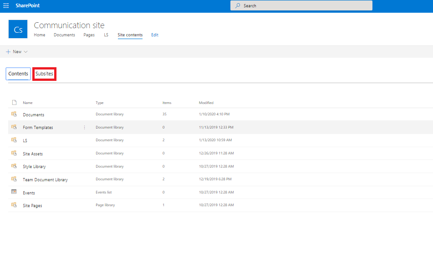Open Form Templates more options ellipsis
This screenshot has height=253, width=433.
tap(85, 127)
